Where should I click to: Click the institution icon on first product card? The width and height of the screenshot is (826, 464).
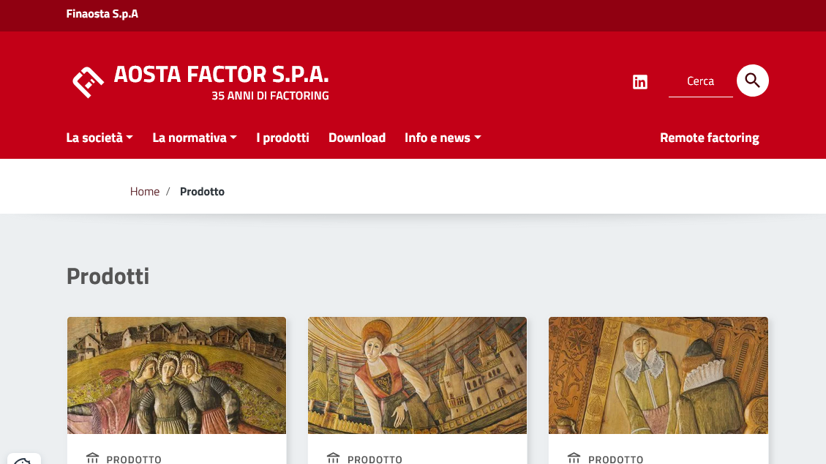pos(93,458)
